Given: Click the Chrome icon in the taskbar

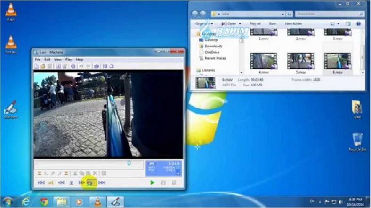Looking at the screenshot, I should [44, 202].
